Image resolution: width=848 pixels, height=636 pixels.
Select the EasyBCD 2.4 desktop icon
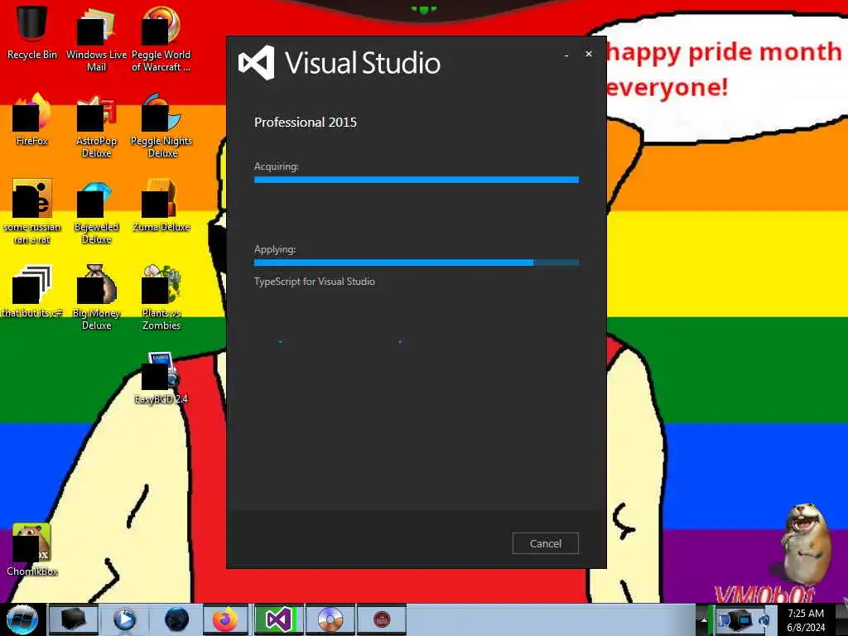pos(161,378)
